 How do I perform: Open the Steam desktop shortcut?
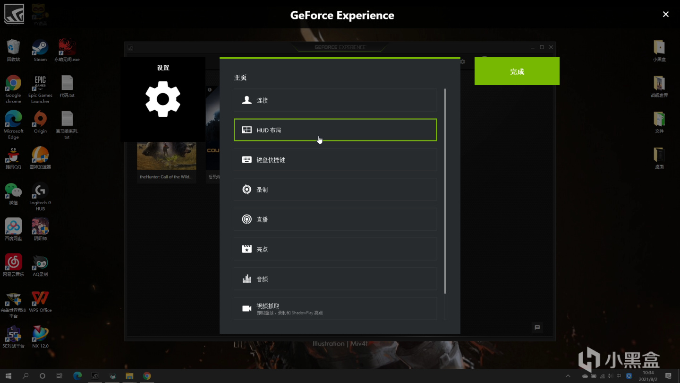40,51
